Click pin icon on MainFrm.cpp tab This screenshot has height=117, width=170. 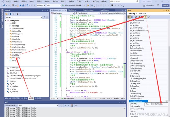tap(63, 10)
